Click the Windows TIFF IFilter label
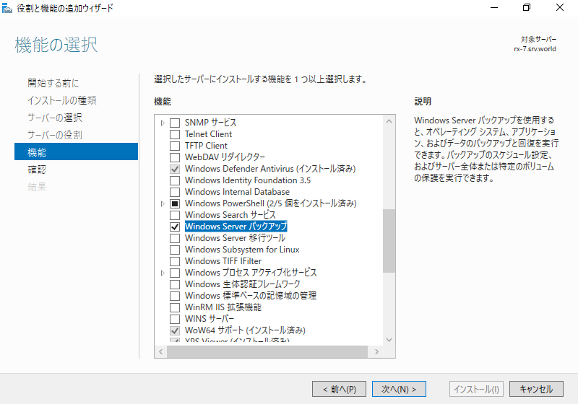Image resolution: width=578 pixels, height=404 pixels. click(223, 261)
